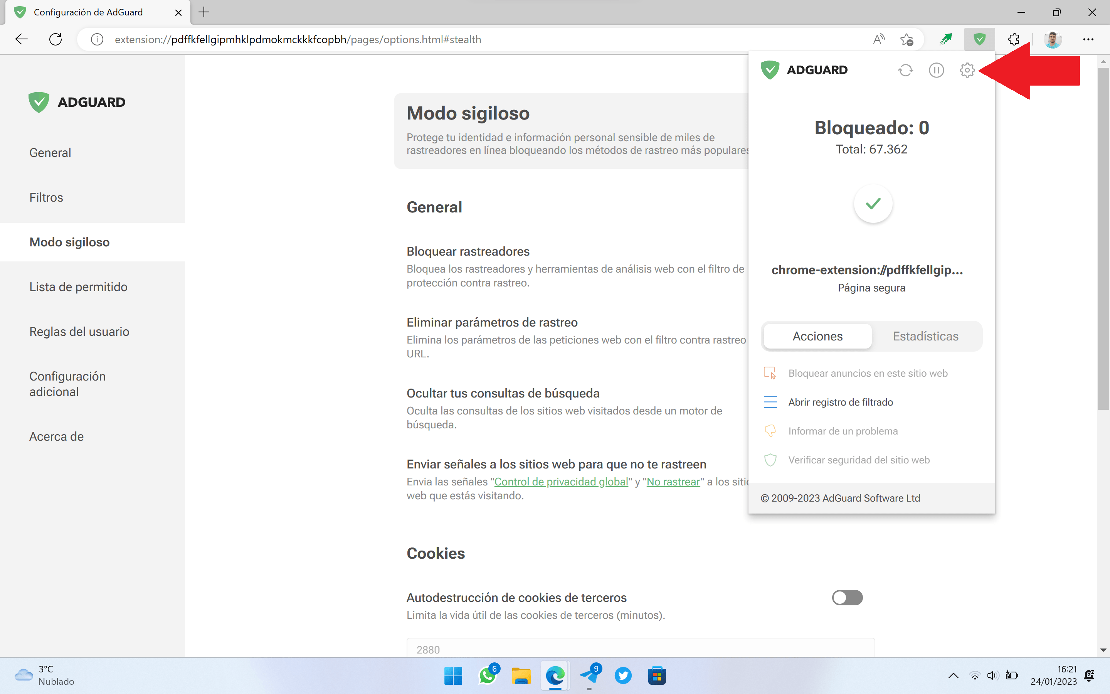
Task: Open the browser Extensions puzzle icon
Action: (x=1014, y=39)
